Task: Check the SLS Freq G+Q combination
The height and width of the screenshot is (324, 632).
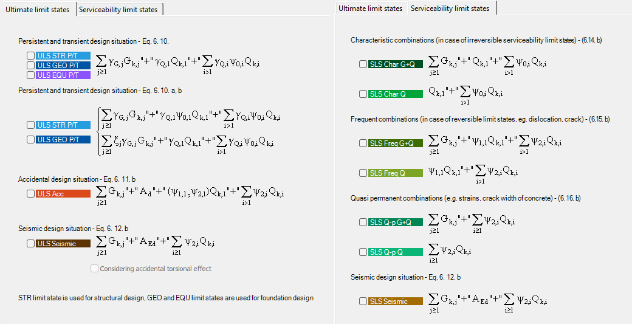Action: [363, 143]
